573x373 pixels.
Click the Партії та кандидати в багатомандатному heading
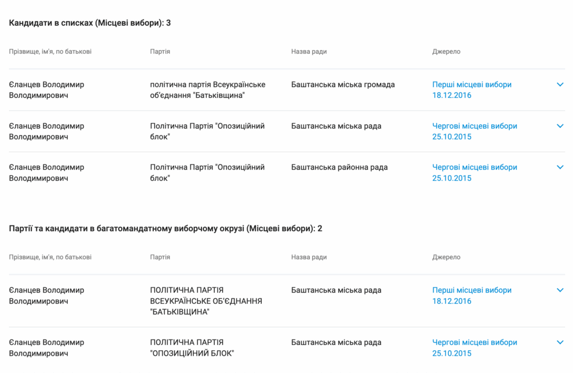[165, 229]
